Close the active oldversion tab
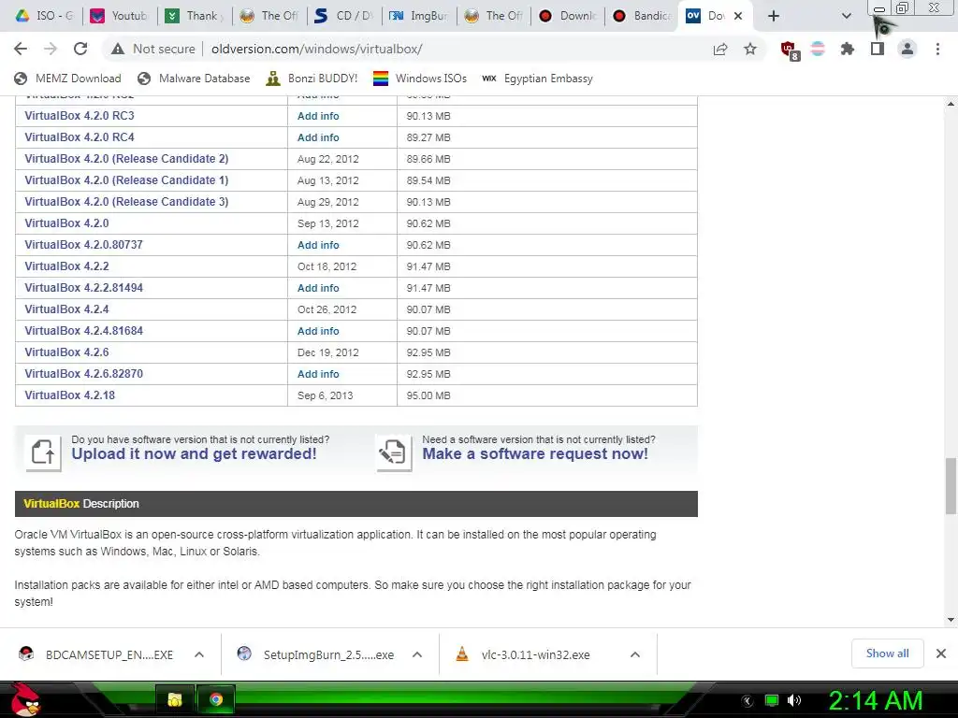 738,16
